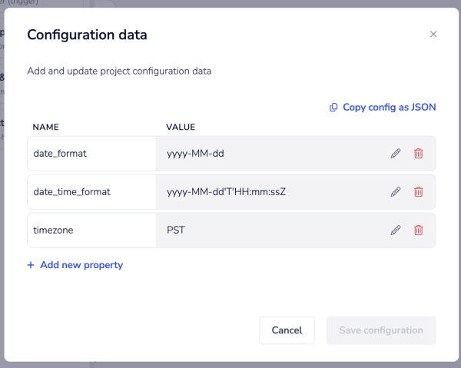Delete the date_format property

418,153
